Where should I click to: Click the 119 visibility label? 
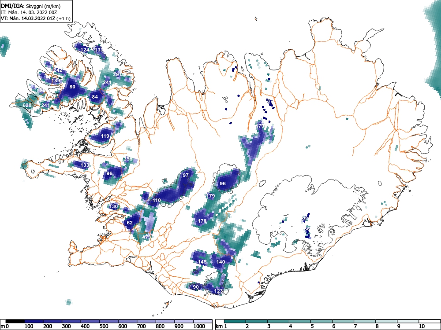tap(105, 136)
